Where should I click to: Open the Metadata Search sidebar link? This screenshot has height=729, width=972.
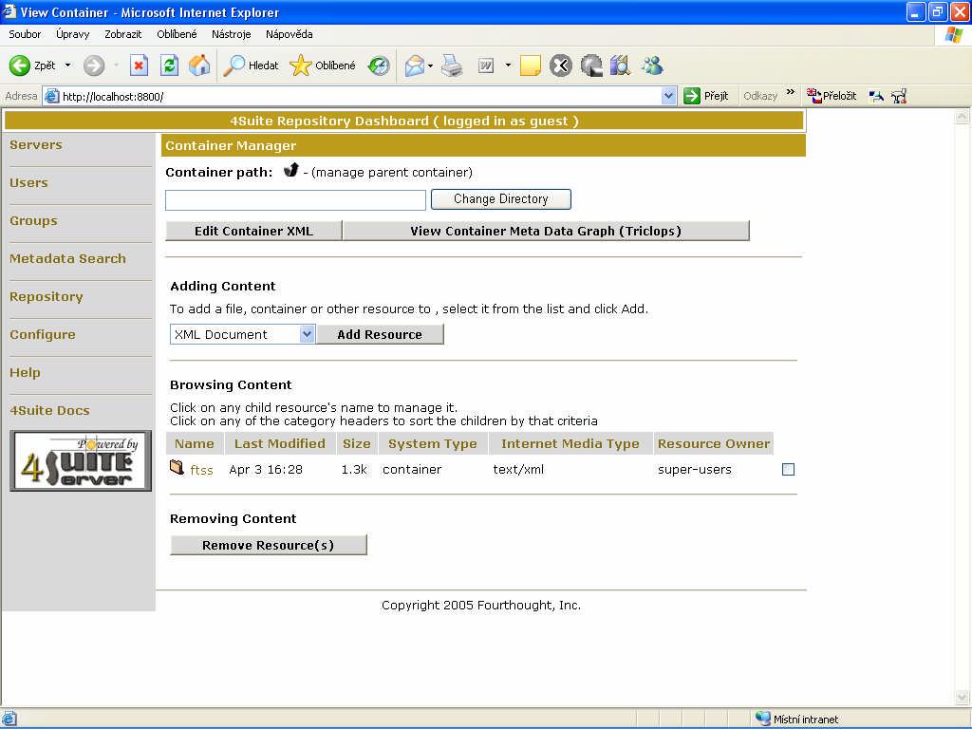67,258
